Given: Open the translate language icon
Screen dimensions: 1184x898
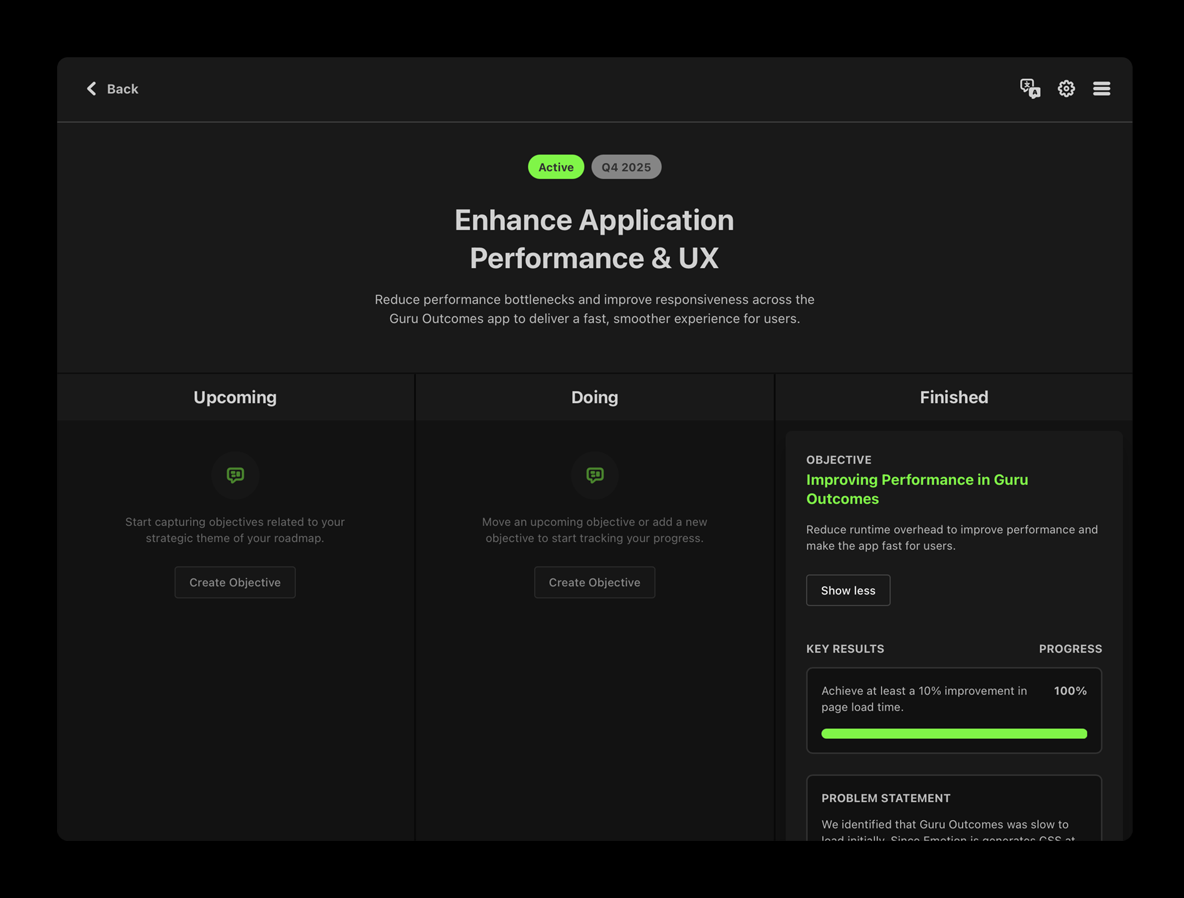Looking at the screenshot, I should (1029, 88).
